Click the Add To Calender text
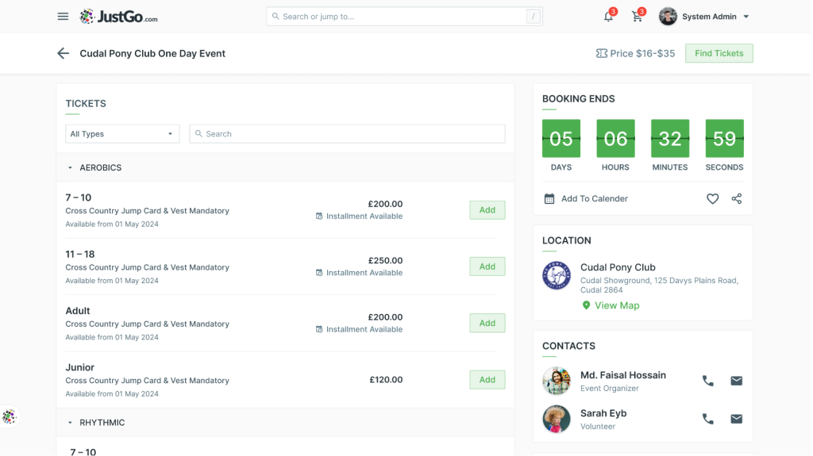Viewport: 813px width, 456px height. click(594, 198)
